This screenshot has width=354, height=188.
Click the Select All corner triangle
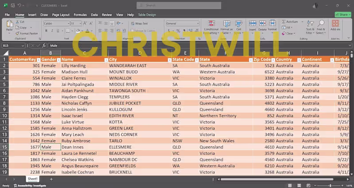coord(5,53)
